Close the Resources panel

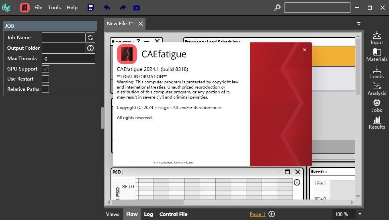(x=157, y=41)
